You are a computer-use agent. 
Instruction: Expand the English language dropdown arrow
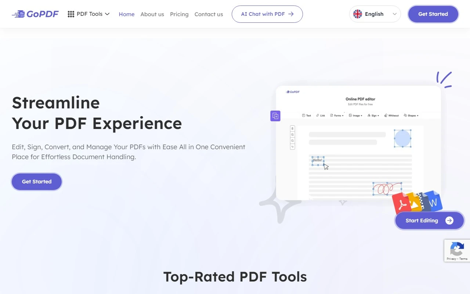point(395,14)
